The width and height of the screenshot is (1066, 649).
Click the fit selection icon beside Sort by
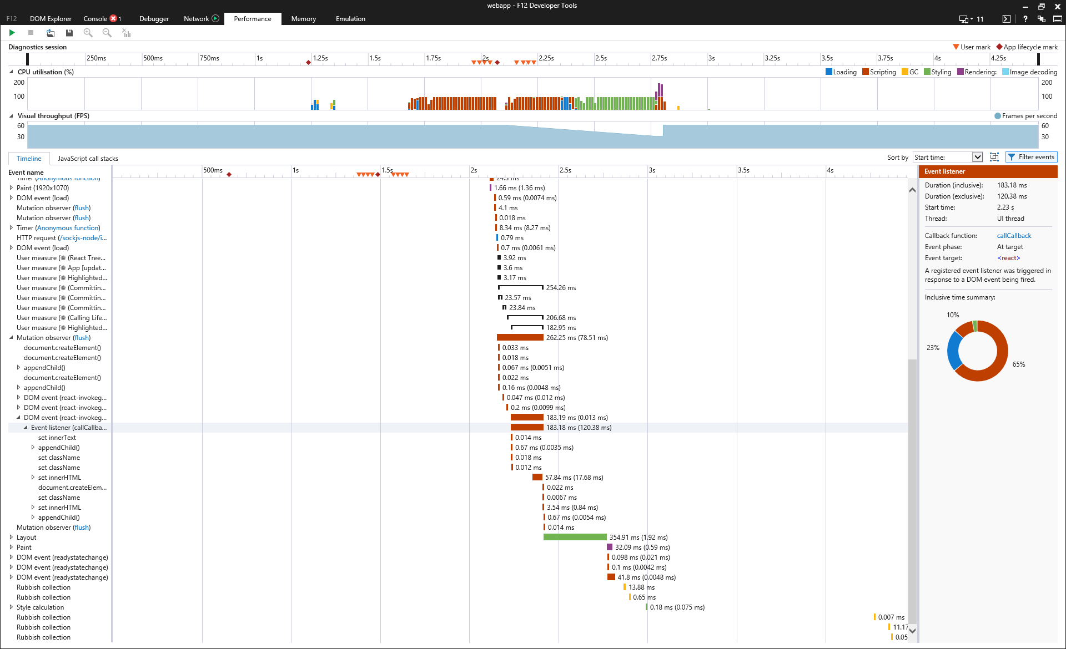(994, 157)
